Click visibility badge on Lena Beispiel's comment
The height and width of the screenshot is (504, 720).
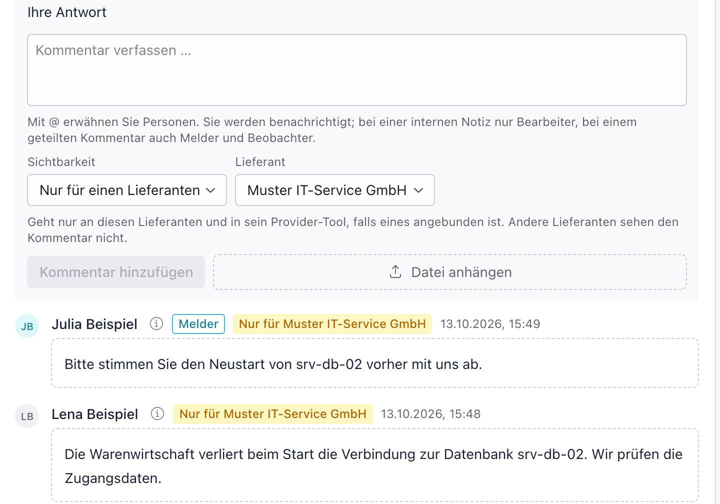(x=273, y=414)
